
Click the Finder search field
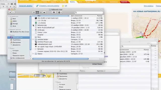point(89,12)
